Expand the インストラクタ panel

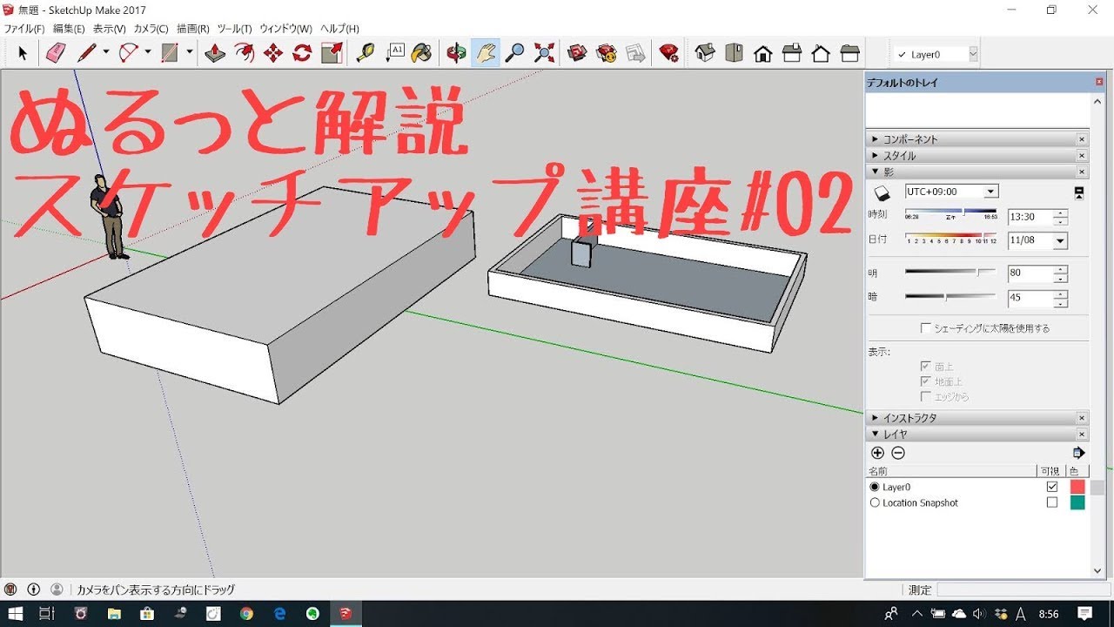(x=875, y=418)
